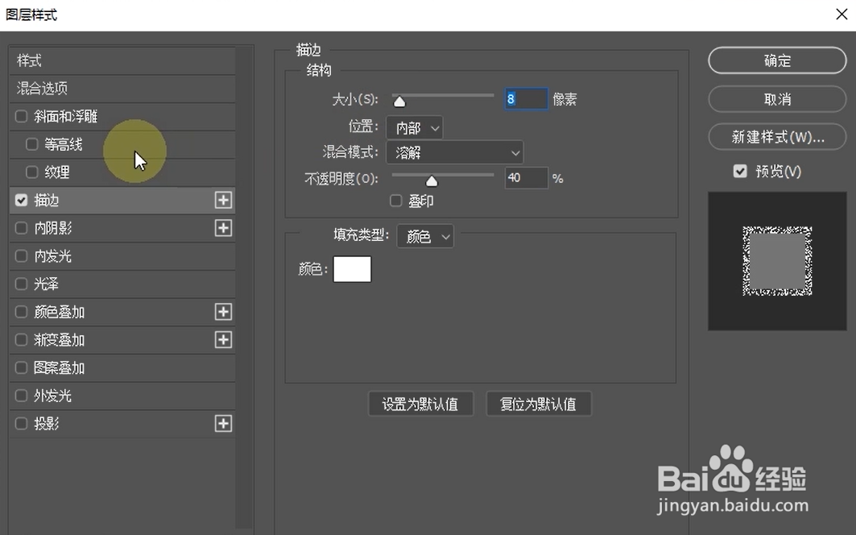Enable the 投影 checkbox
The height and width of the screenshot is (535, 856).
click(x=21, y=424)
